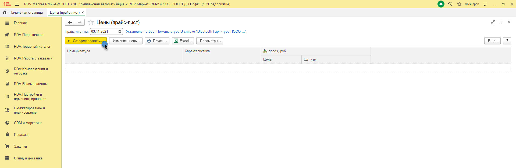Open CRM и маркетинг section
The height and width of the screenshot is (168, 516).
coord(31,123)
